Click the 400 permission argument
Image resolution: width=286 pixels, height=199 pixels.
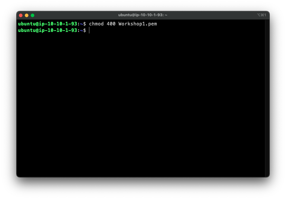click(x=112, y=24)
